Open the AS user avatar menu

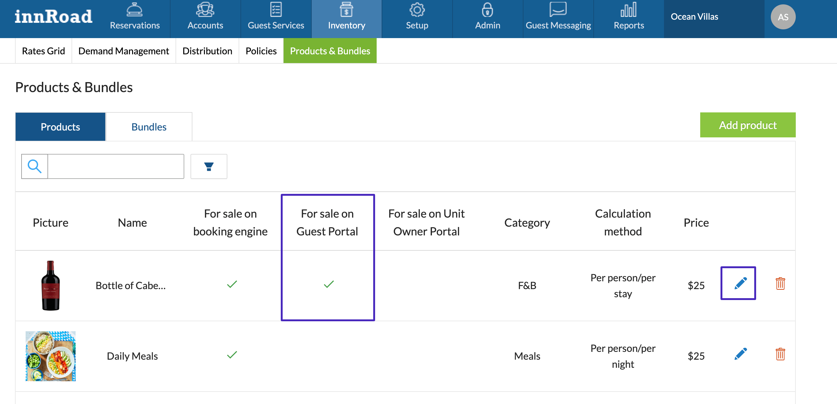[783, 17]
